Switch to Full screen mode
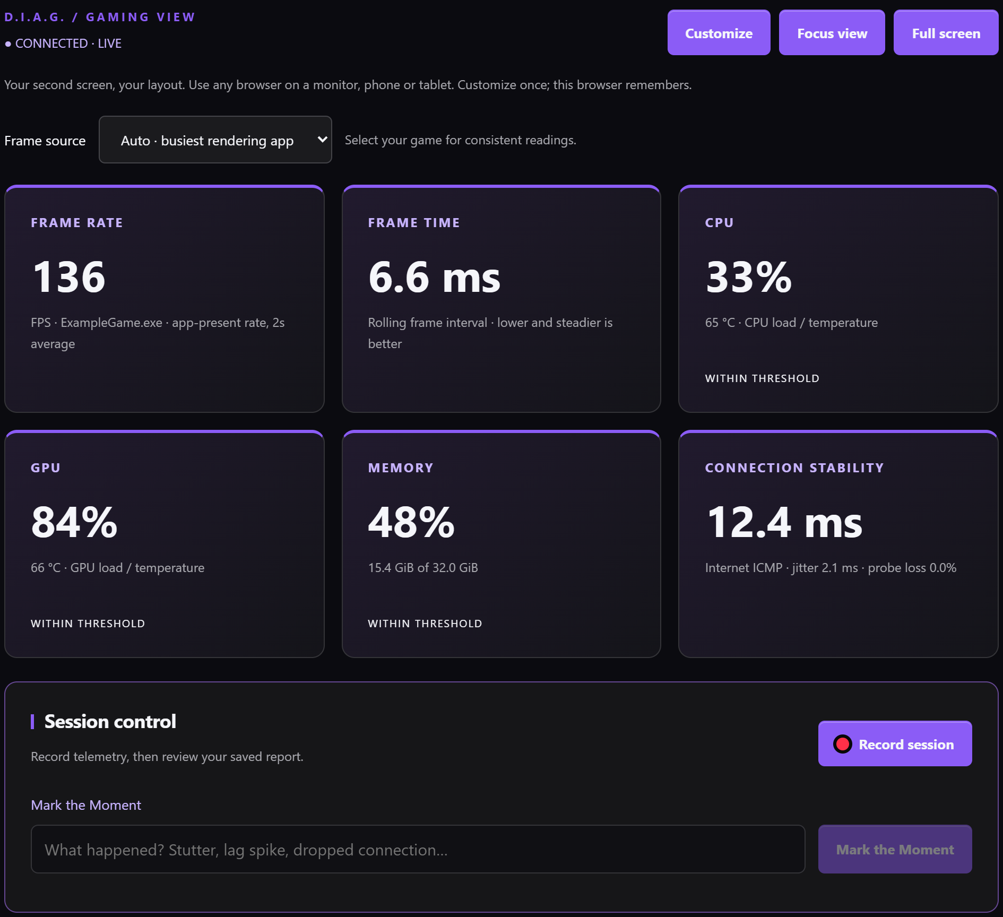Image resolution: width=1003 pixels, height=917 pixels. (x=946, y=33)
